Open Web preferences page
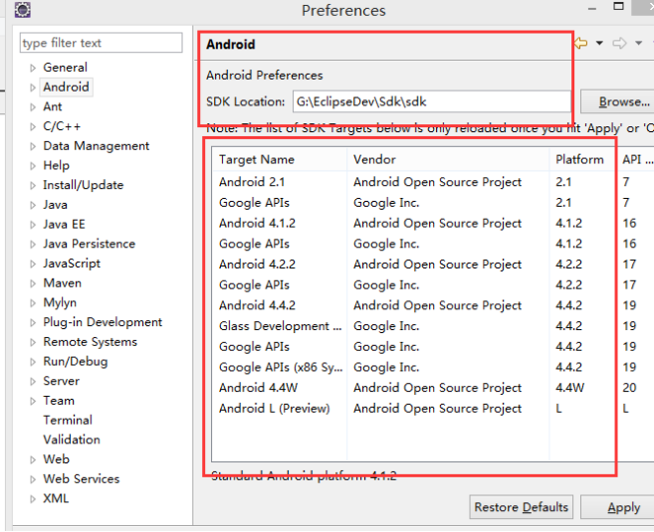 point(57,459)
